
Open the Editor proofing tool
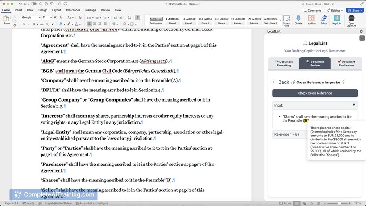click(x=324, y=20)
